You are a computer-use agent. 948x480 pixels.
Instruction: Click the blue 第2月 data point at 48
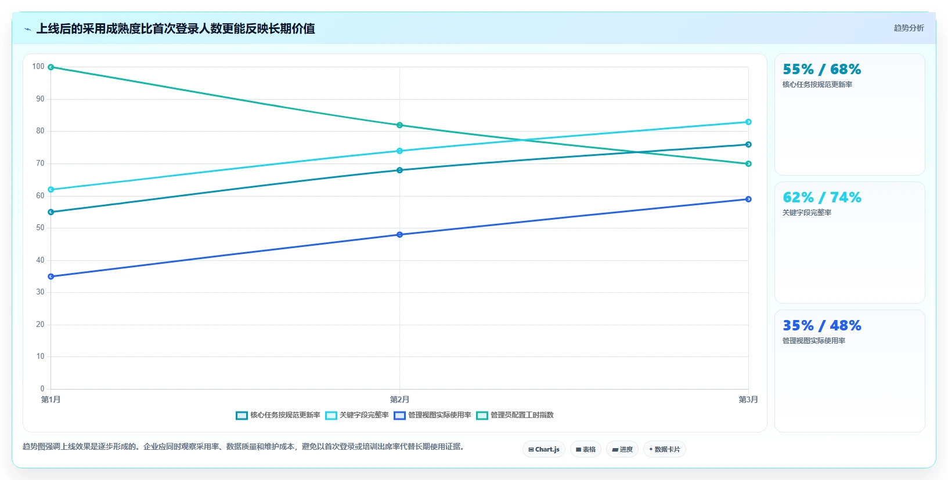399,235
